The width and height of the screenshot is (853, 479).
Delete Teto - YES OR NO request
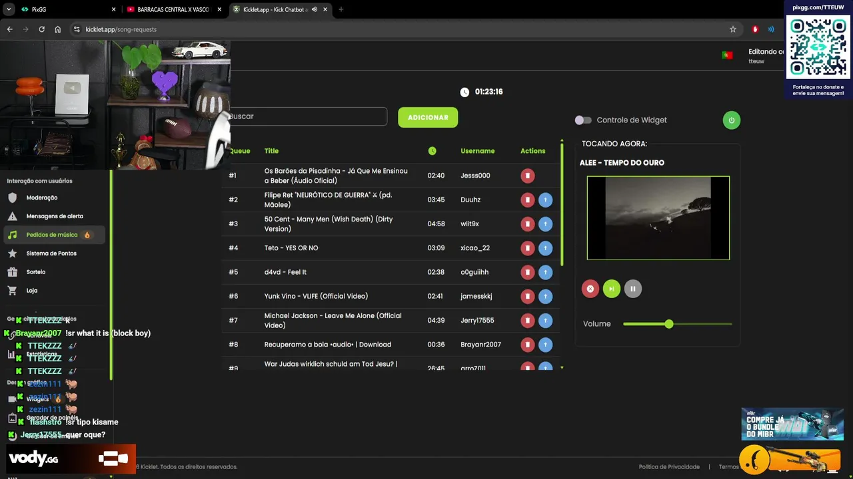click(527, 248)
